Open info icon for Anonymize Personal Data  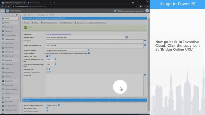point(50,72)
